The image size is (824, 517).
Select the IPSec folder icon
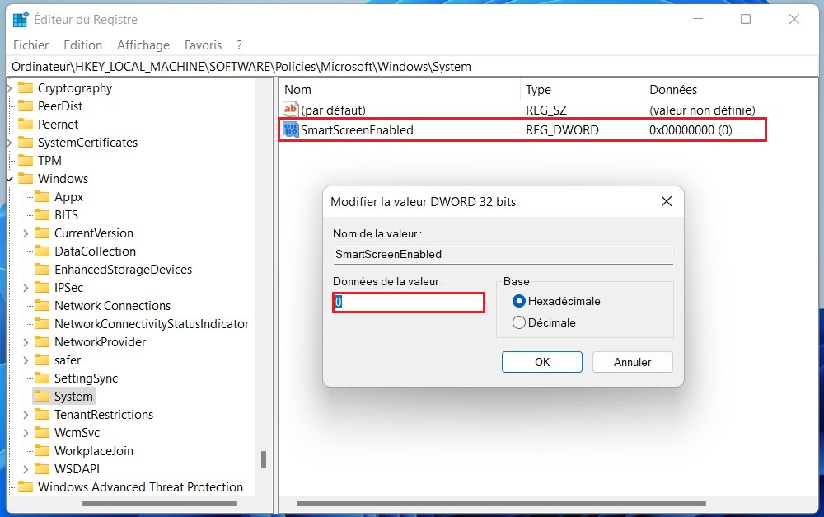(42, 288)
